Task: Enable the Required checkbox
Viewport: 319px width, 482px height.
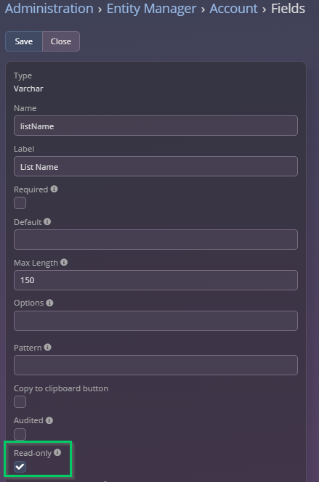Action: 20,203
